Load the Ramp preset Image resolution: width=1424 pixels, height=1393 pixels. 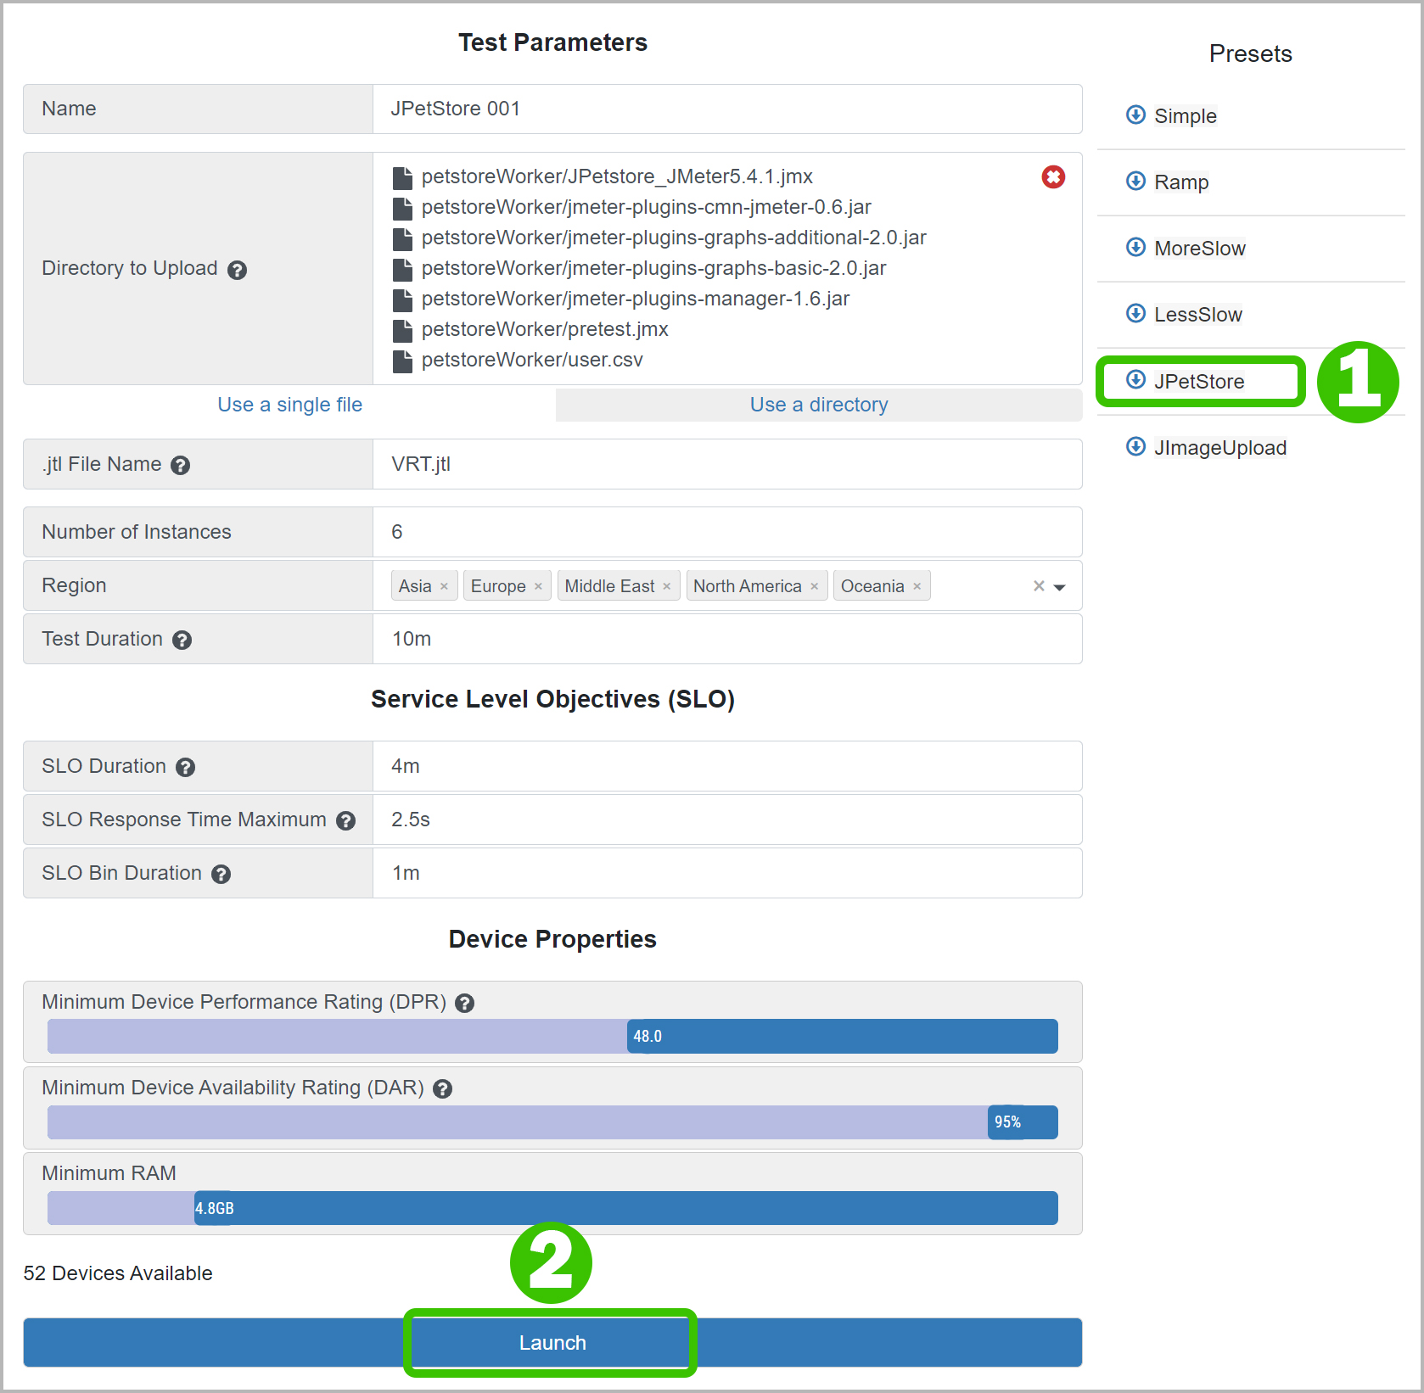(1181, 182)
